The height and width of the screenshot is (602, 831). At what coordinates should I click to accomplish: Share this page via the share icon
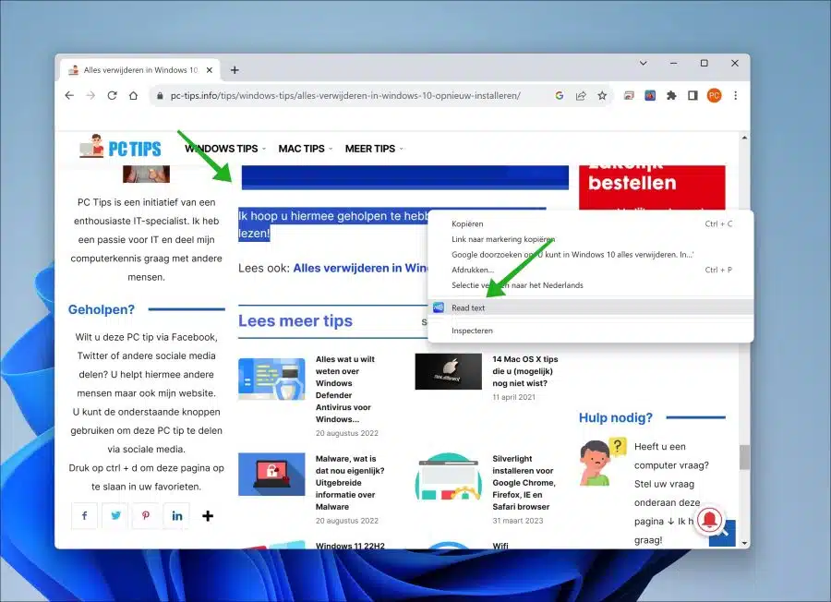pos(581,95)
